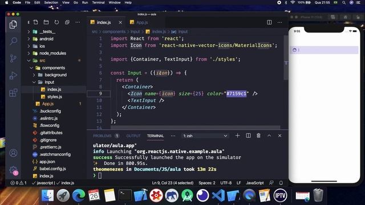Split the terminal pane
Viewport: 365px width, 205px height.
click(x=249, y=136)
